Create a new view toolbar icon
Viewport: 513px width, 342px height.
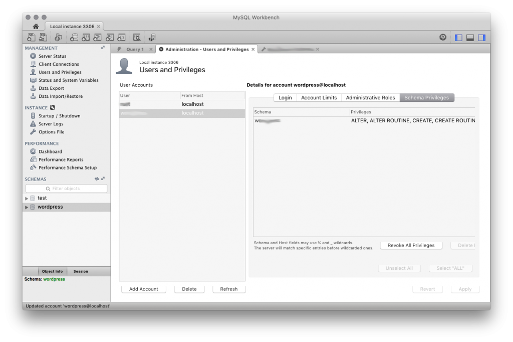click(x=98, y=37)
